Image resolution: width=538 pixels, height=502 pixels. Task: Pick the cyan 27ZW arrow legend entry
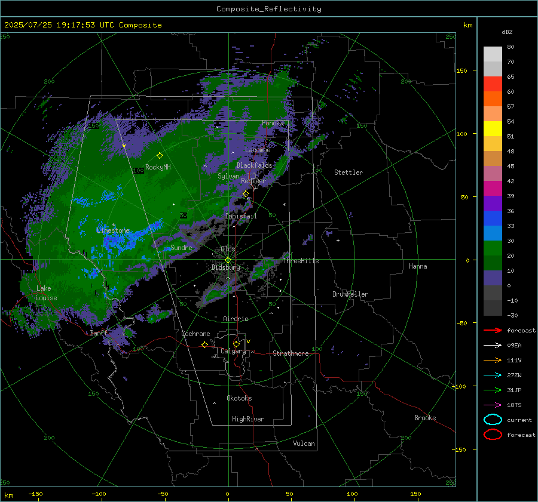493,375
